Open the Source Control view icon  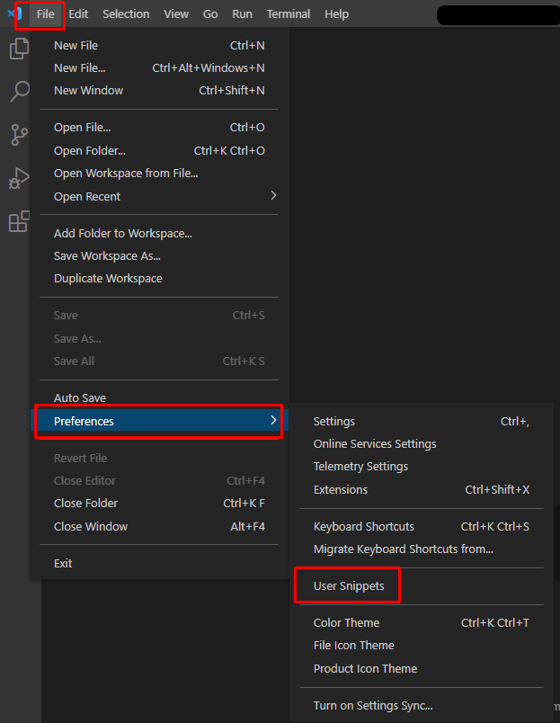(20, 135)
